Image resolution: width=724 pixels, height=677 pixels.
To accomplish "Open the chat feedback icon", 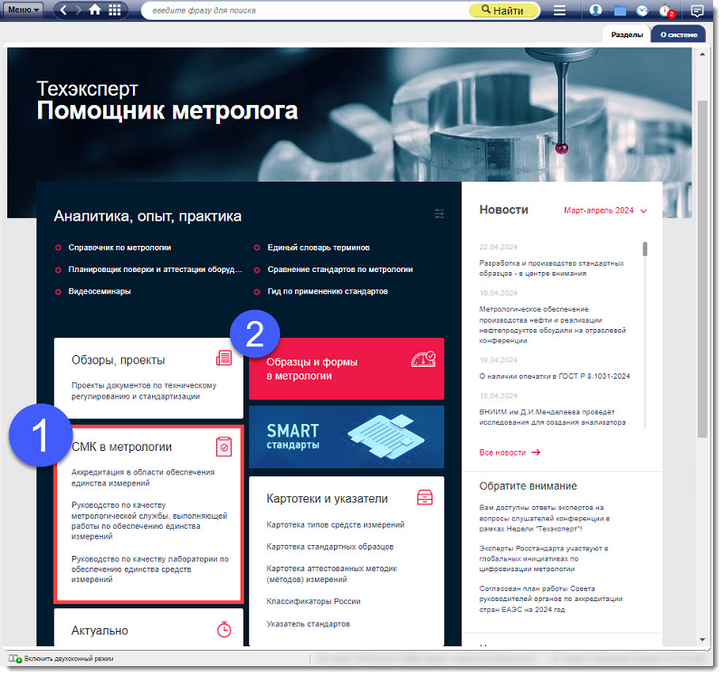I will [x=697, y=11].
